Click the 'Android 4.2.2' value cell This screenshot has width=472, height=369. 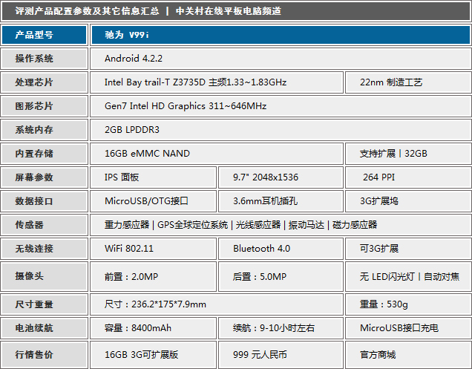281,59
